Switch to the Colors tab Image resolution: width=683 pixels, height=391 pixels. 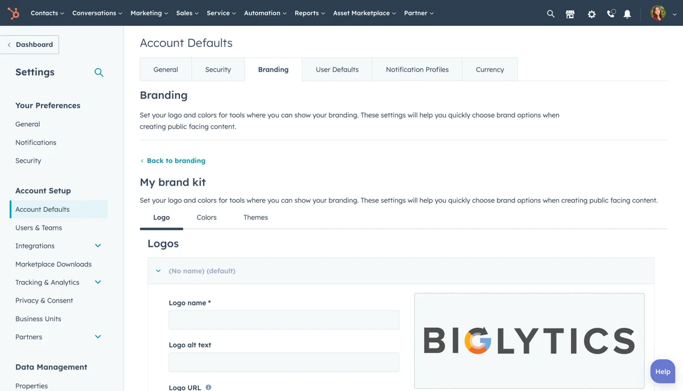(x=206, y=217)
